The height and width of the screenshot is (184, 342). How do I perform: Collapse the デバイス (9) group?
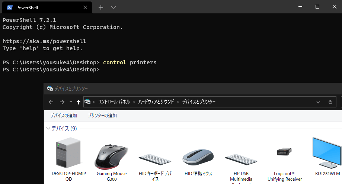click(x=48, y=129)
